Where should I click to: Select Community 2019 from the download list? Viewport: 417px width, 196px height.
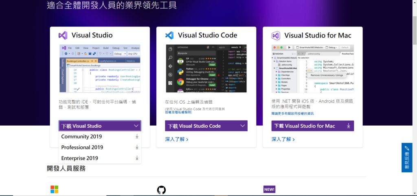[100, 137]
